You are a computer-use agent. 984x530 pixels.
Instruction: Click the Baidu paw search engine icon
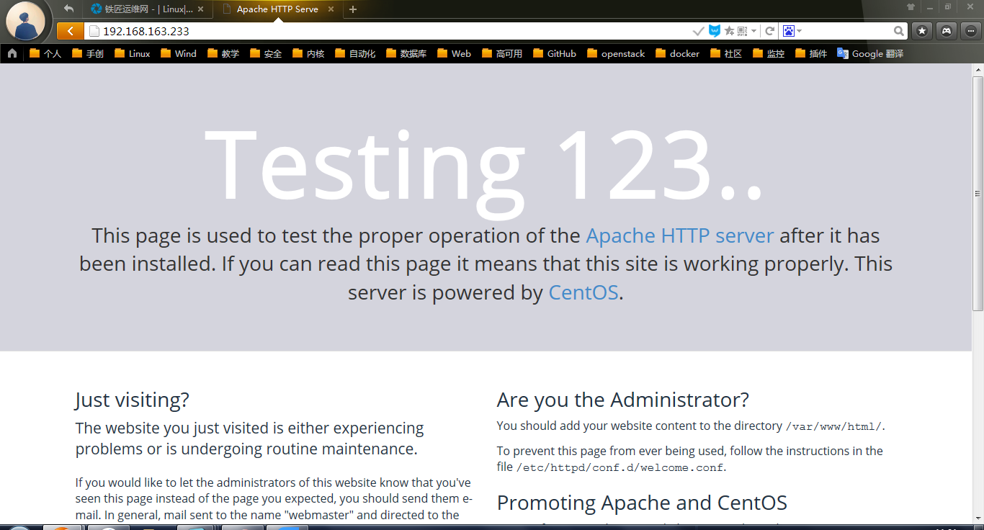[x=789, y=31]
